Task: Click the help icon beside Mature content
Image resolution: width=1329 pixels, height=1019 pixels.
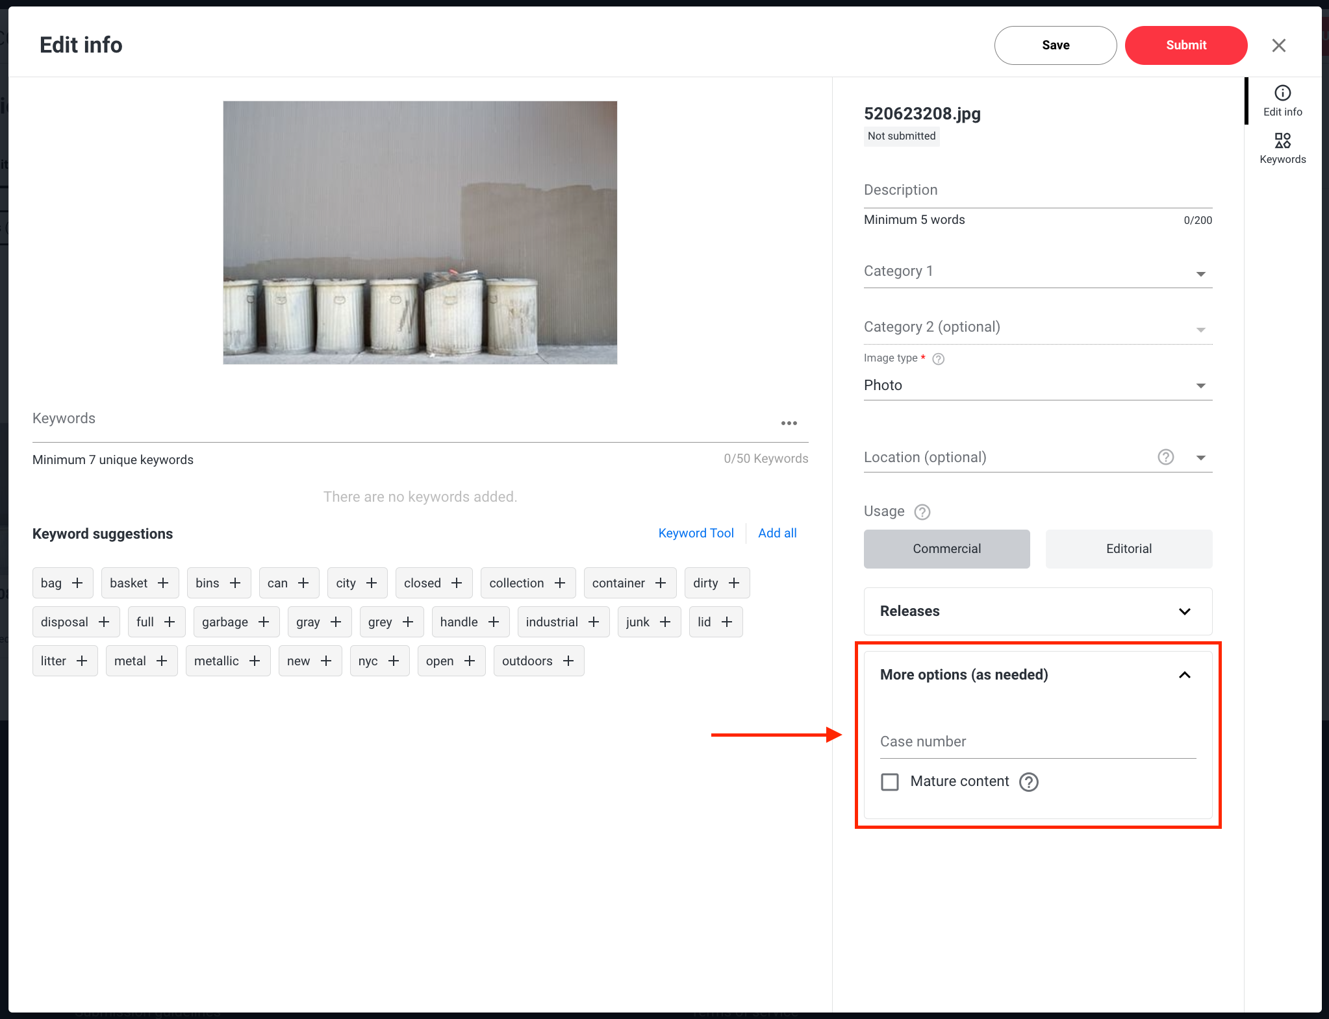Action: click(1028, 782)
